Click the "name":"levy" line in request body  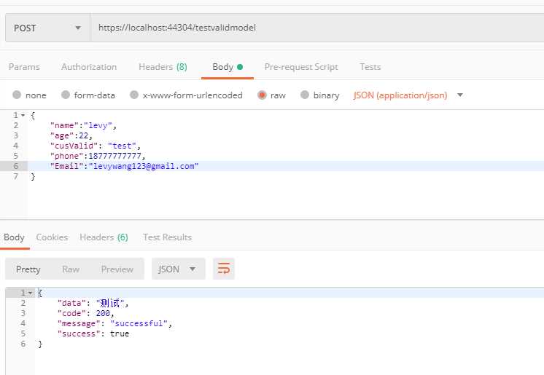pos(83,125)
